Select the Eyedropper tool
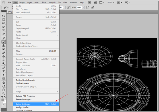This screenshot has width=159, height=112. (3, 34)
